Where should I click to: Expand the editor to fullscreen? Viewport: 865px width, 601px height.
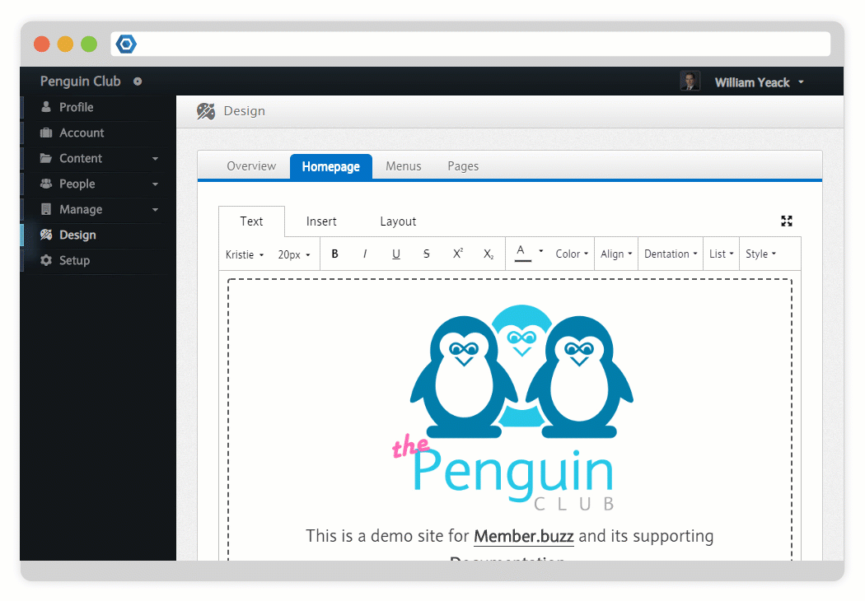[787, 221]
